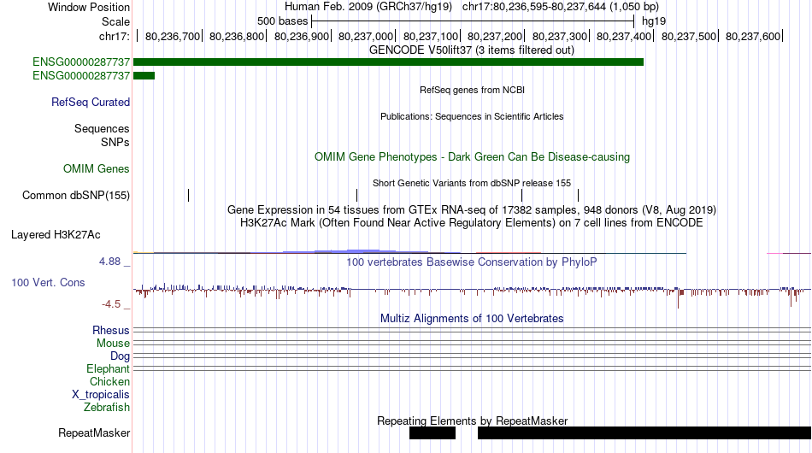
Task: Click the short RepeatMasker black block
Action: [x=432, y=432]
